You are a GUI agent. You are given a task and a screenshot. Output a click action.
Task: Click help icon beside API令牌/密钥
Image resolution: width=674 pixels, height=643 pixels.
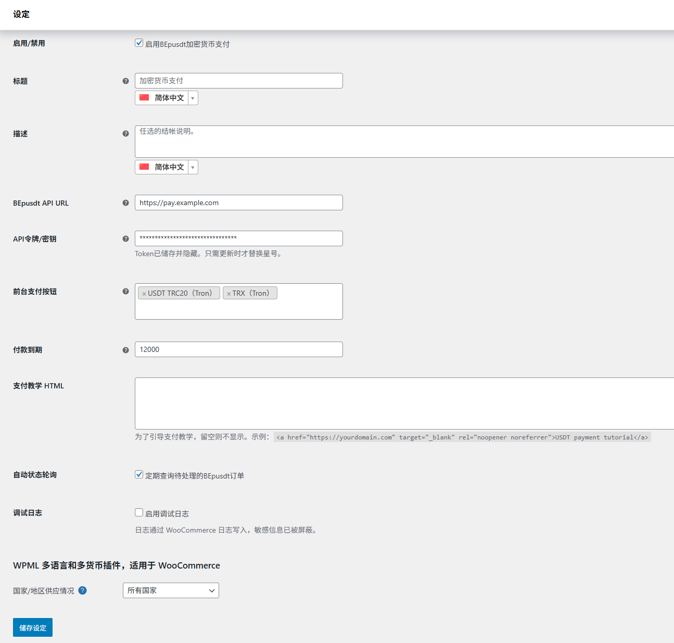125,239
